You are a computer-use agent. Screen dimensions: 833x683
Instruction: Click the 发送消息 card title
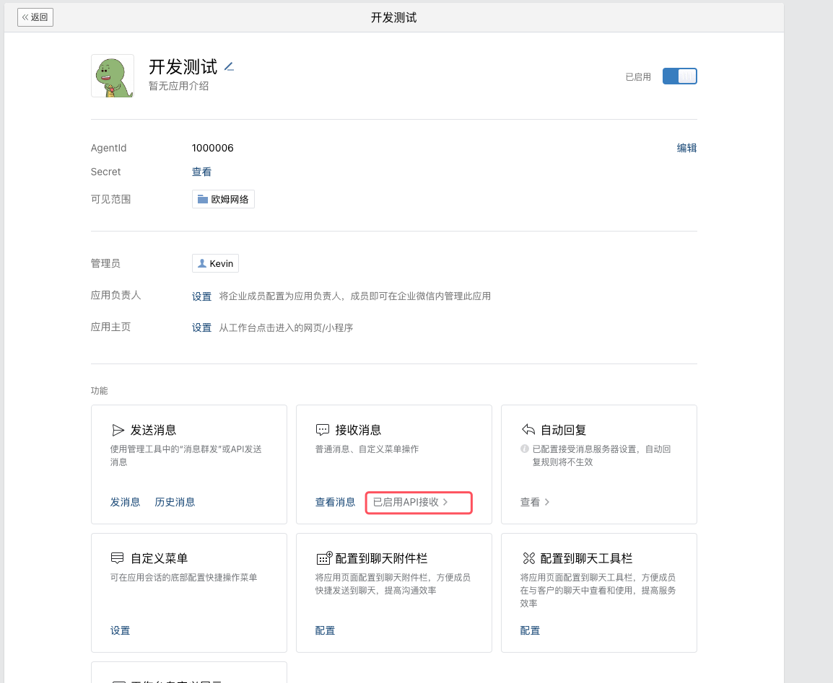click(x=154, y=430)
